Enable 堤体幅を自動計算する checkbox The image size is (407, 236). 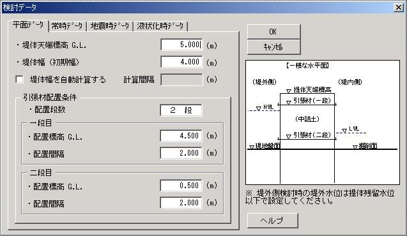point(19,80)
